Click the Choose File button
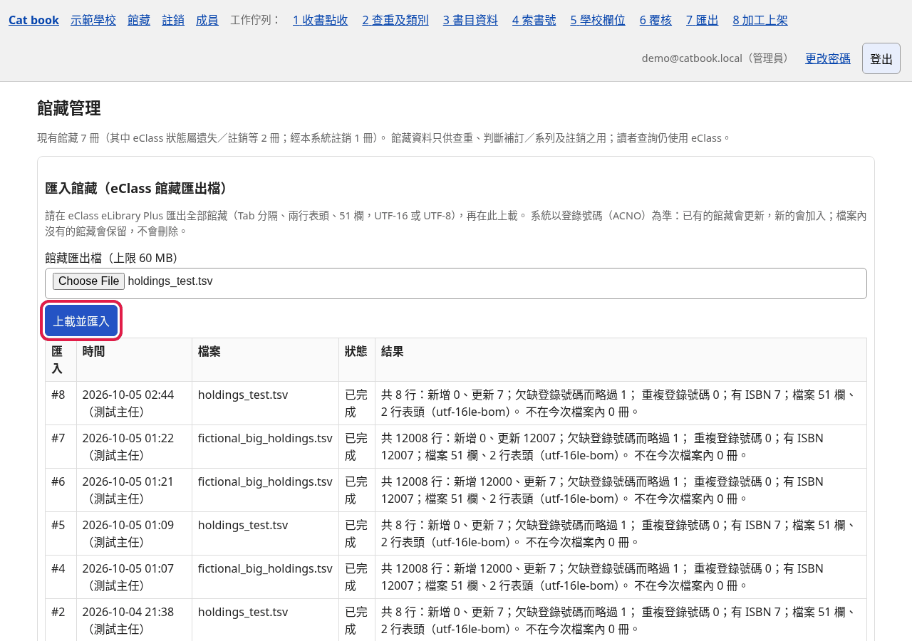The width and height of the screenshot is (912, 641). pyautogui.click(x=88, y=281)
